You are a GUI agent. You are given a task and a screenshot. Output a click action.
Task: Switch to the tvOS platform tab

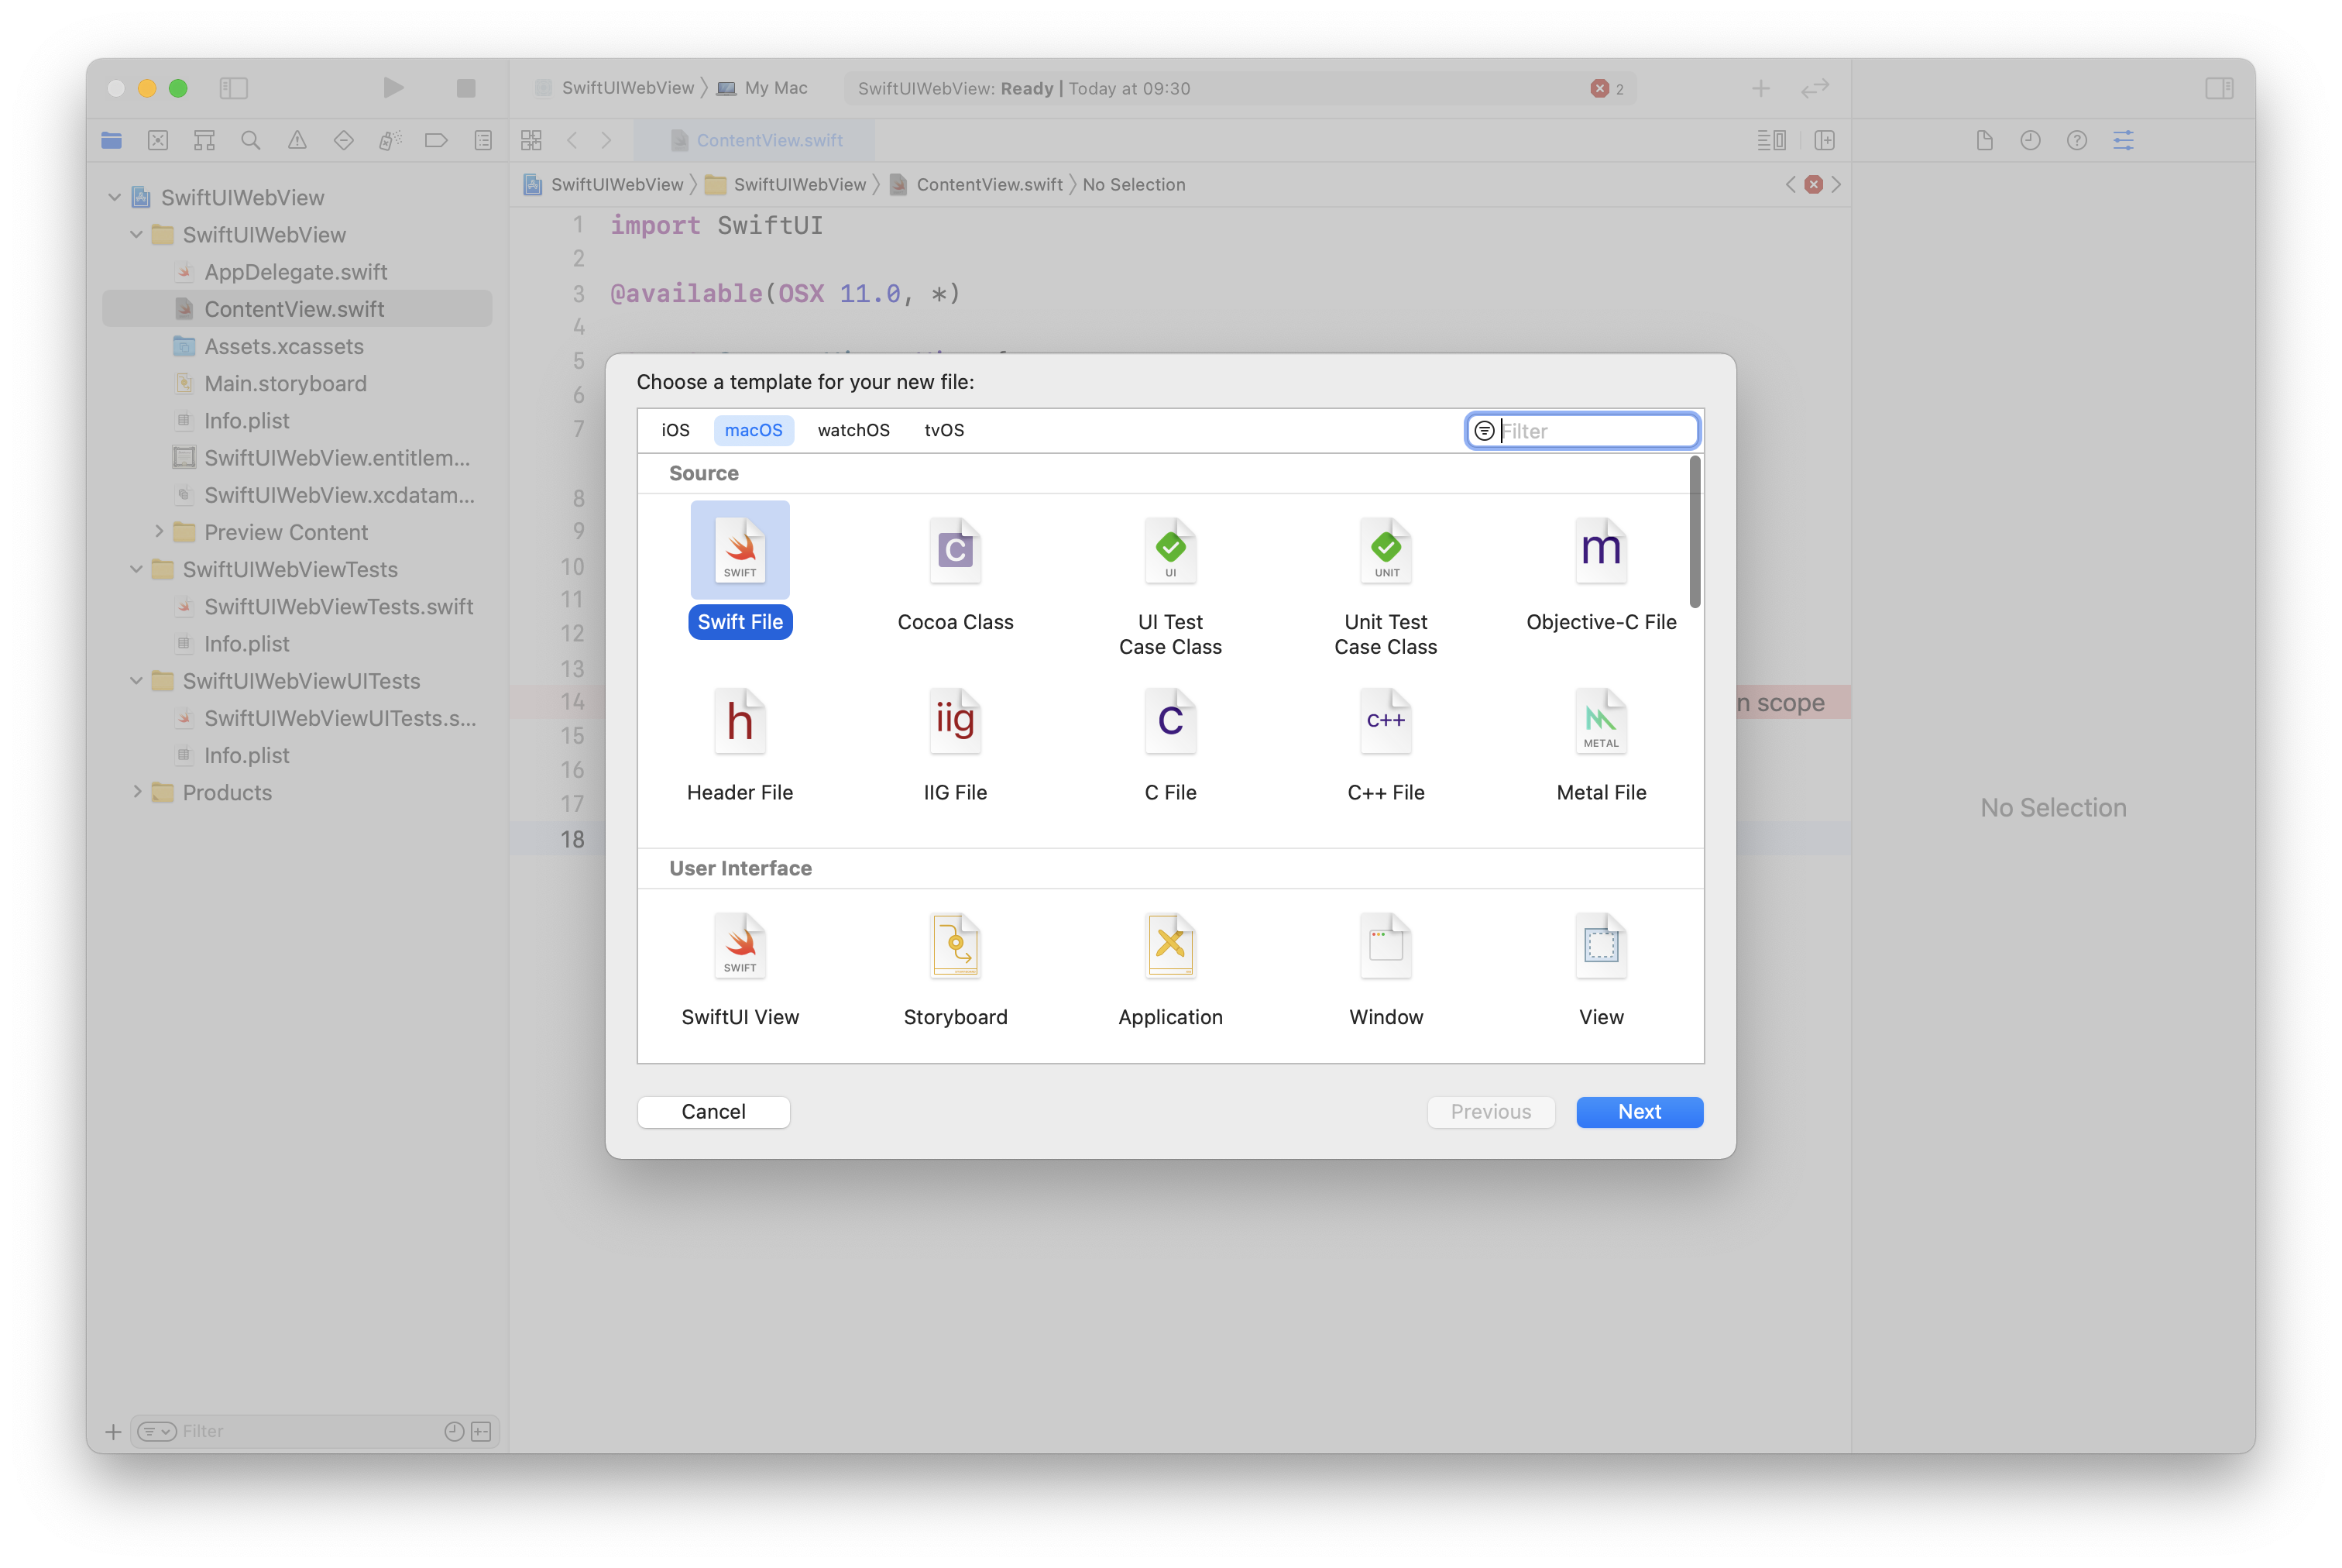click(943, 430)
